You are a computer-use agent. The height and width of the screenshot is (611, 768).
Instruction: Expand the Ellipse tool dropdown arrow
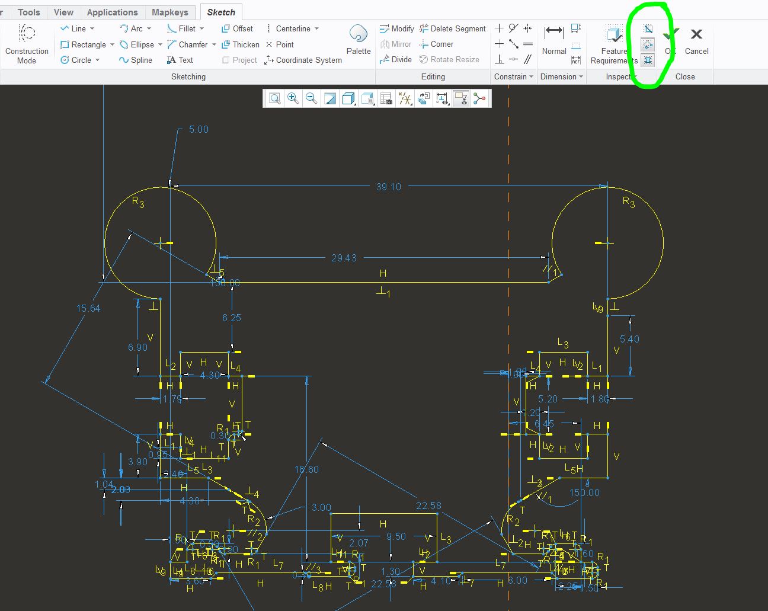pos(160,44)
